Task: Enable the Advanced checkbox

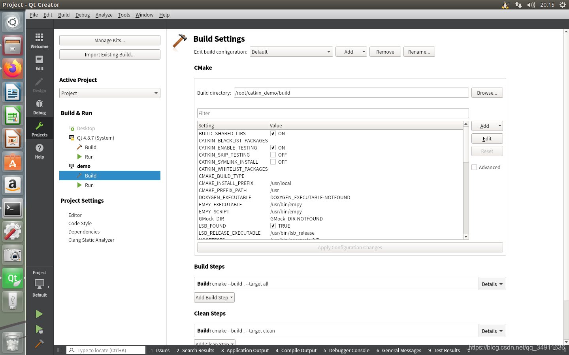Action: (474, 167)
